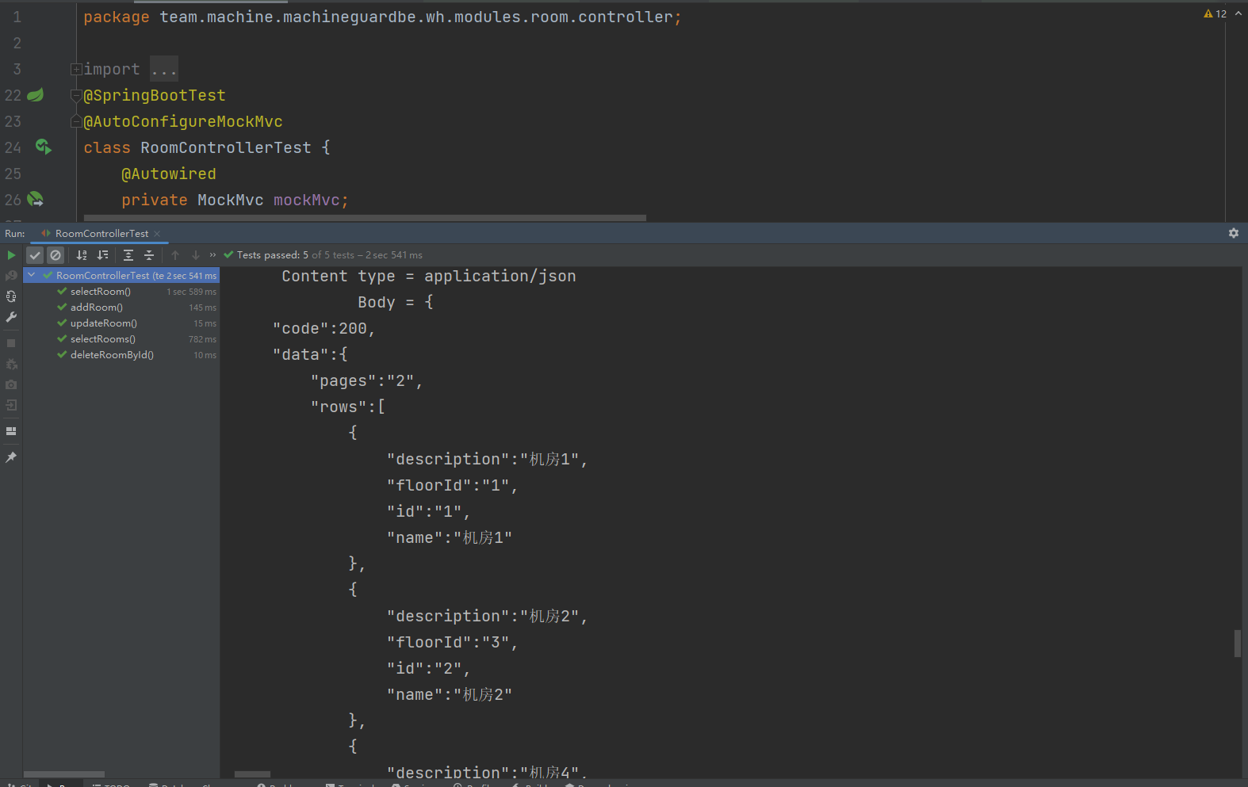Click the "pages":"2" line in console
Screen dimensions: 1248x787
(366, 381)
